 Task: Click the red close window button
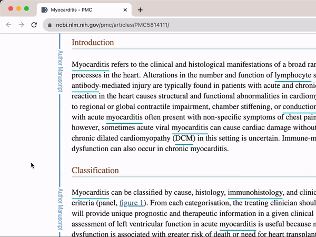(11, 8)
